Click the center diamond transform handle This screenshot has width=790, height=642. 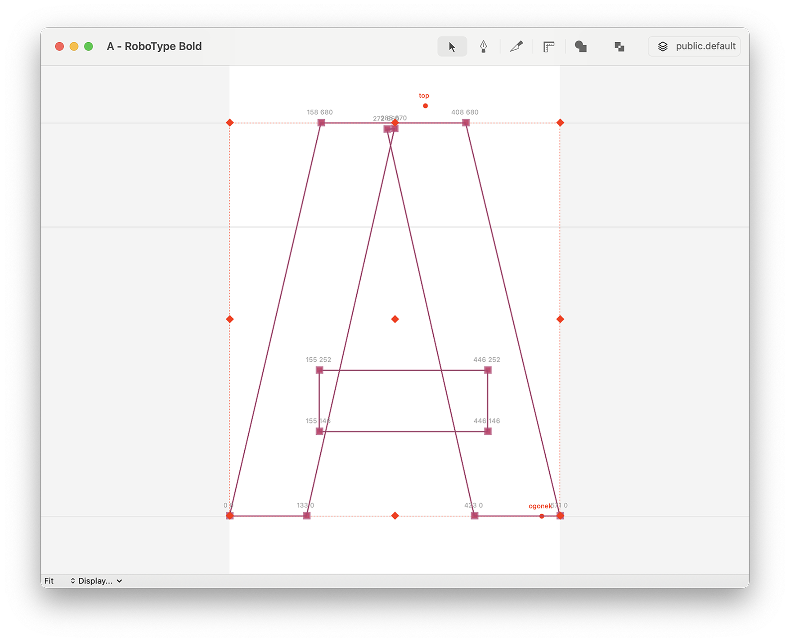click(x=395, y=319)
